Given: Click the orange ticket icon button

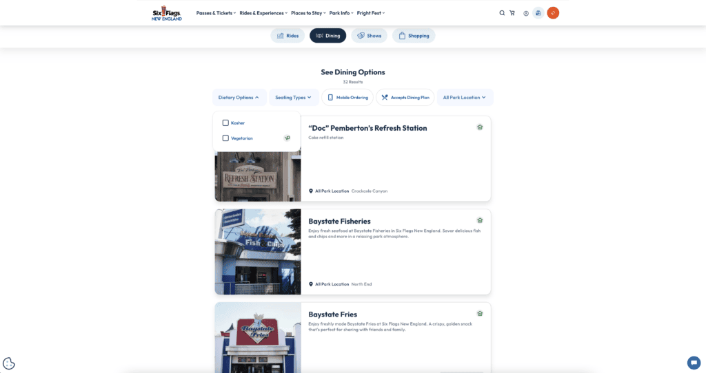Looking at the screenshot, I should (x=553, y=13).
